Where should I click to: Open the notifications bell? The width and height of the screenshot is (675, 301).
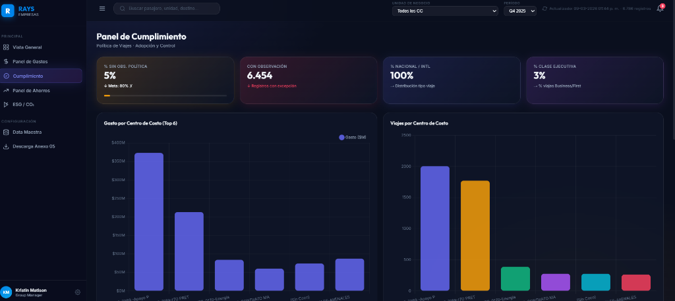(x=660, y=9)
